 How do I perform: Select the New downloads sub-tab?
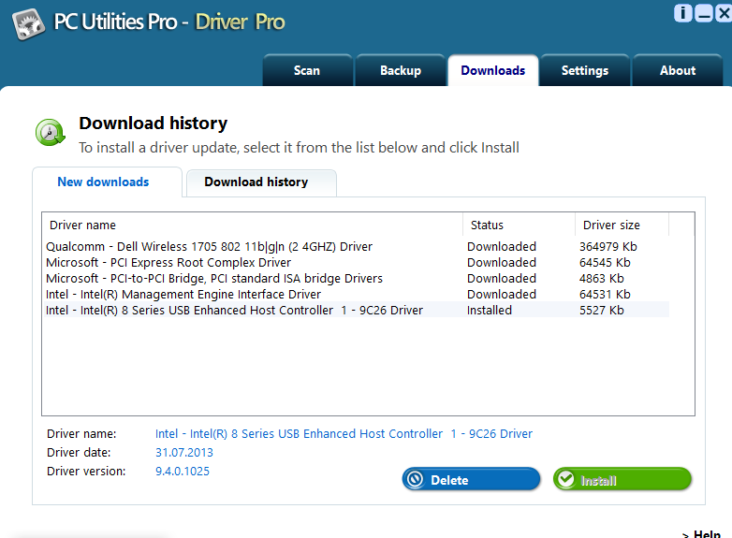[103, 182]
